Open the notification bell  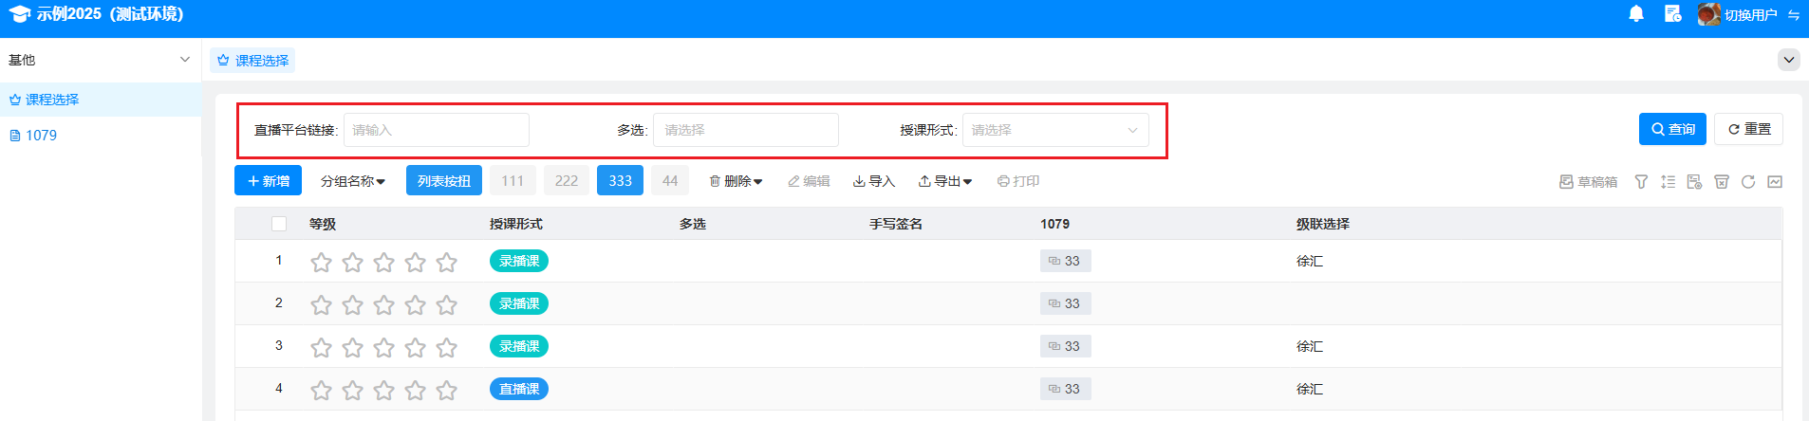click(1636, 14)
